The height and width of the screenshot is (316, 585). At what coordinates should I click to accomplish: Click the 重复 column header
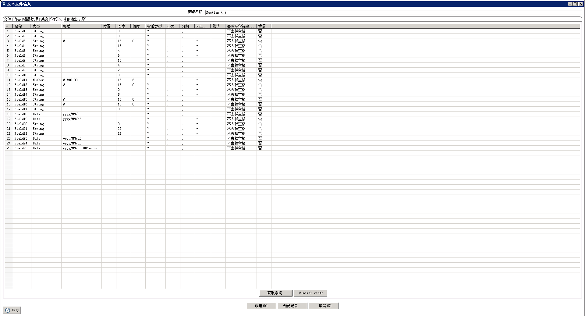pyautogui.click(x=264, y=26)
